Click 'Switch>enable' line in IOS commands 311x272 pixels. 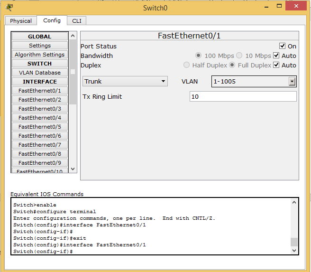35,205
